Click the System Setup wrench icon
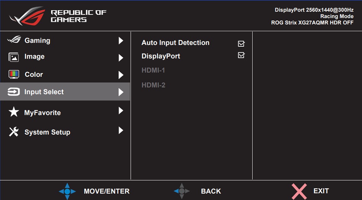The width and height of the screenshot is (362, 200). [x=14, y=132]
